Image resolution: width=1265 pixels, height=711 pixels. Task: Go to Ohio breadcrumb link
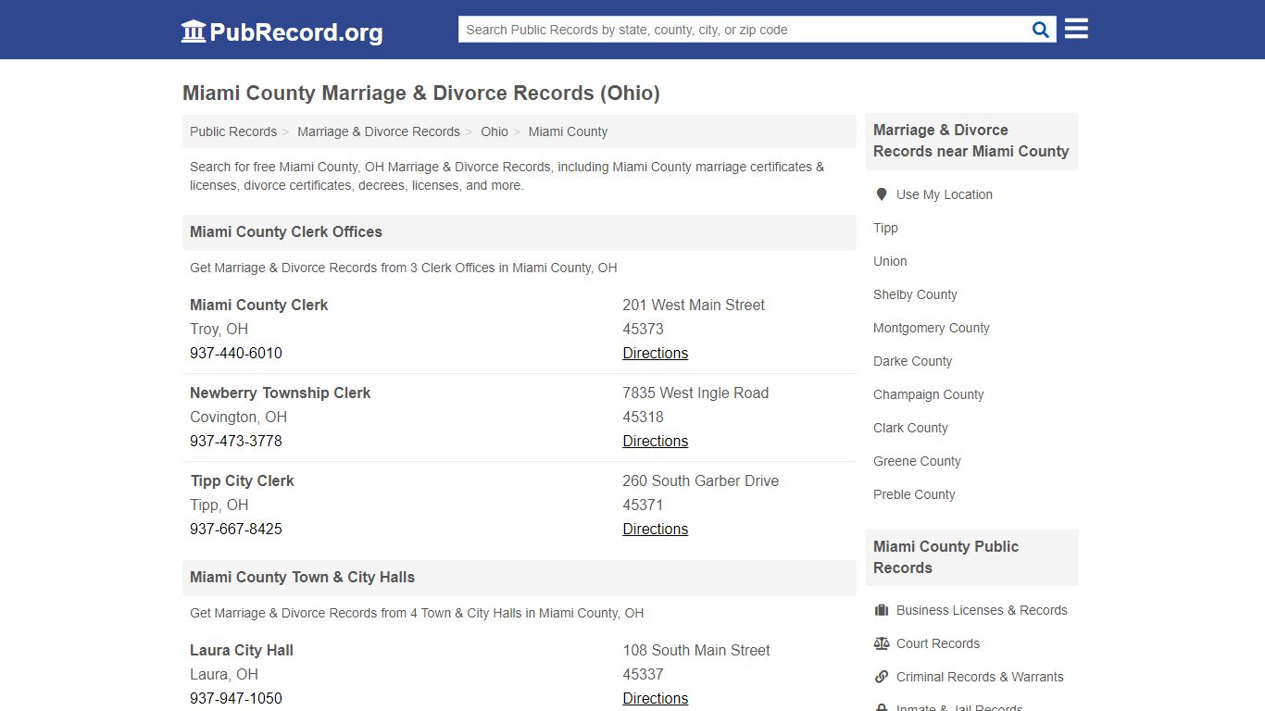pos(495,131)
